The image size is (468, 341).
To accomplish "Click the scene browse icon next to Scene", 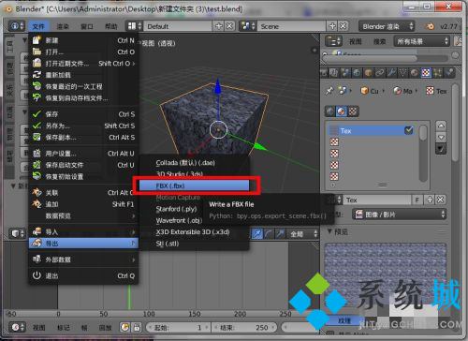I will click(x=248, y=26).
